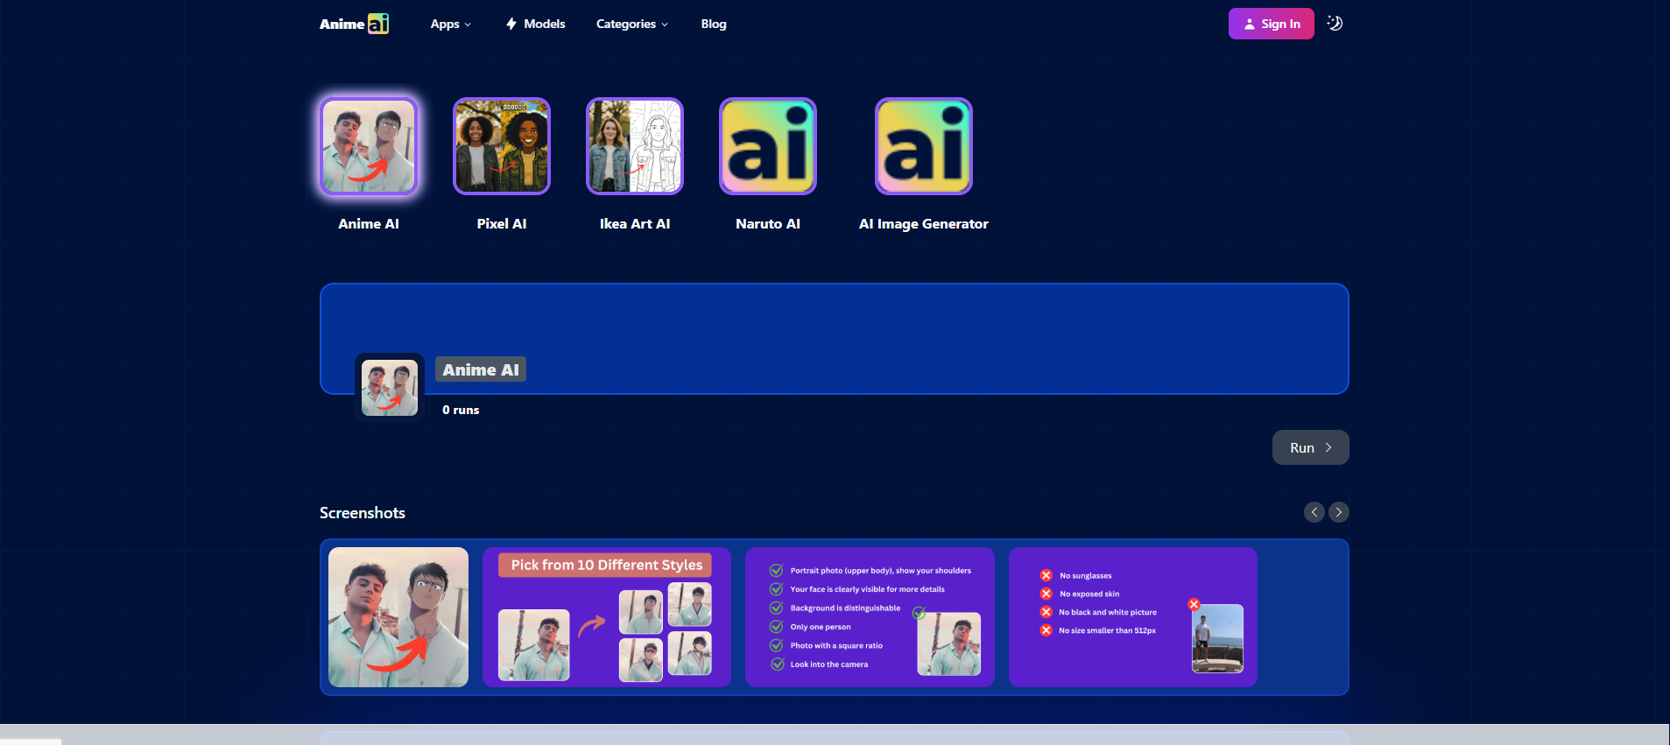Screen dimensions: 1670x745
Task: Open the first before-after anime screenshot
Action: tap(398, 617)
